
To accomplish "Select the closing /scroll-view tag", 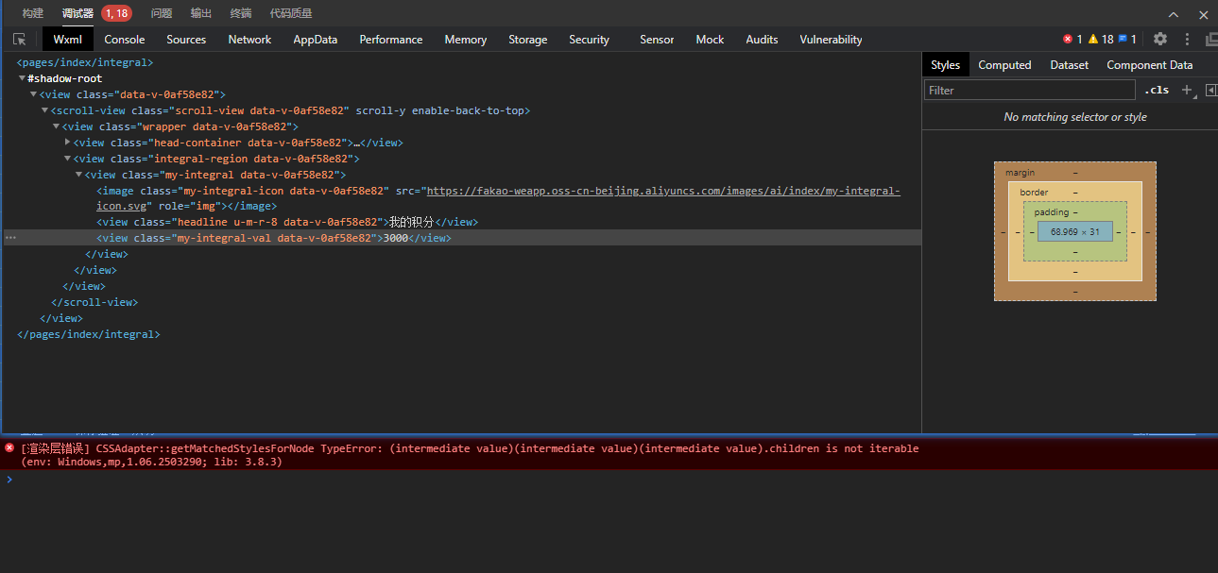I will pyautogui.click(x=94, y=302).
